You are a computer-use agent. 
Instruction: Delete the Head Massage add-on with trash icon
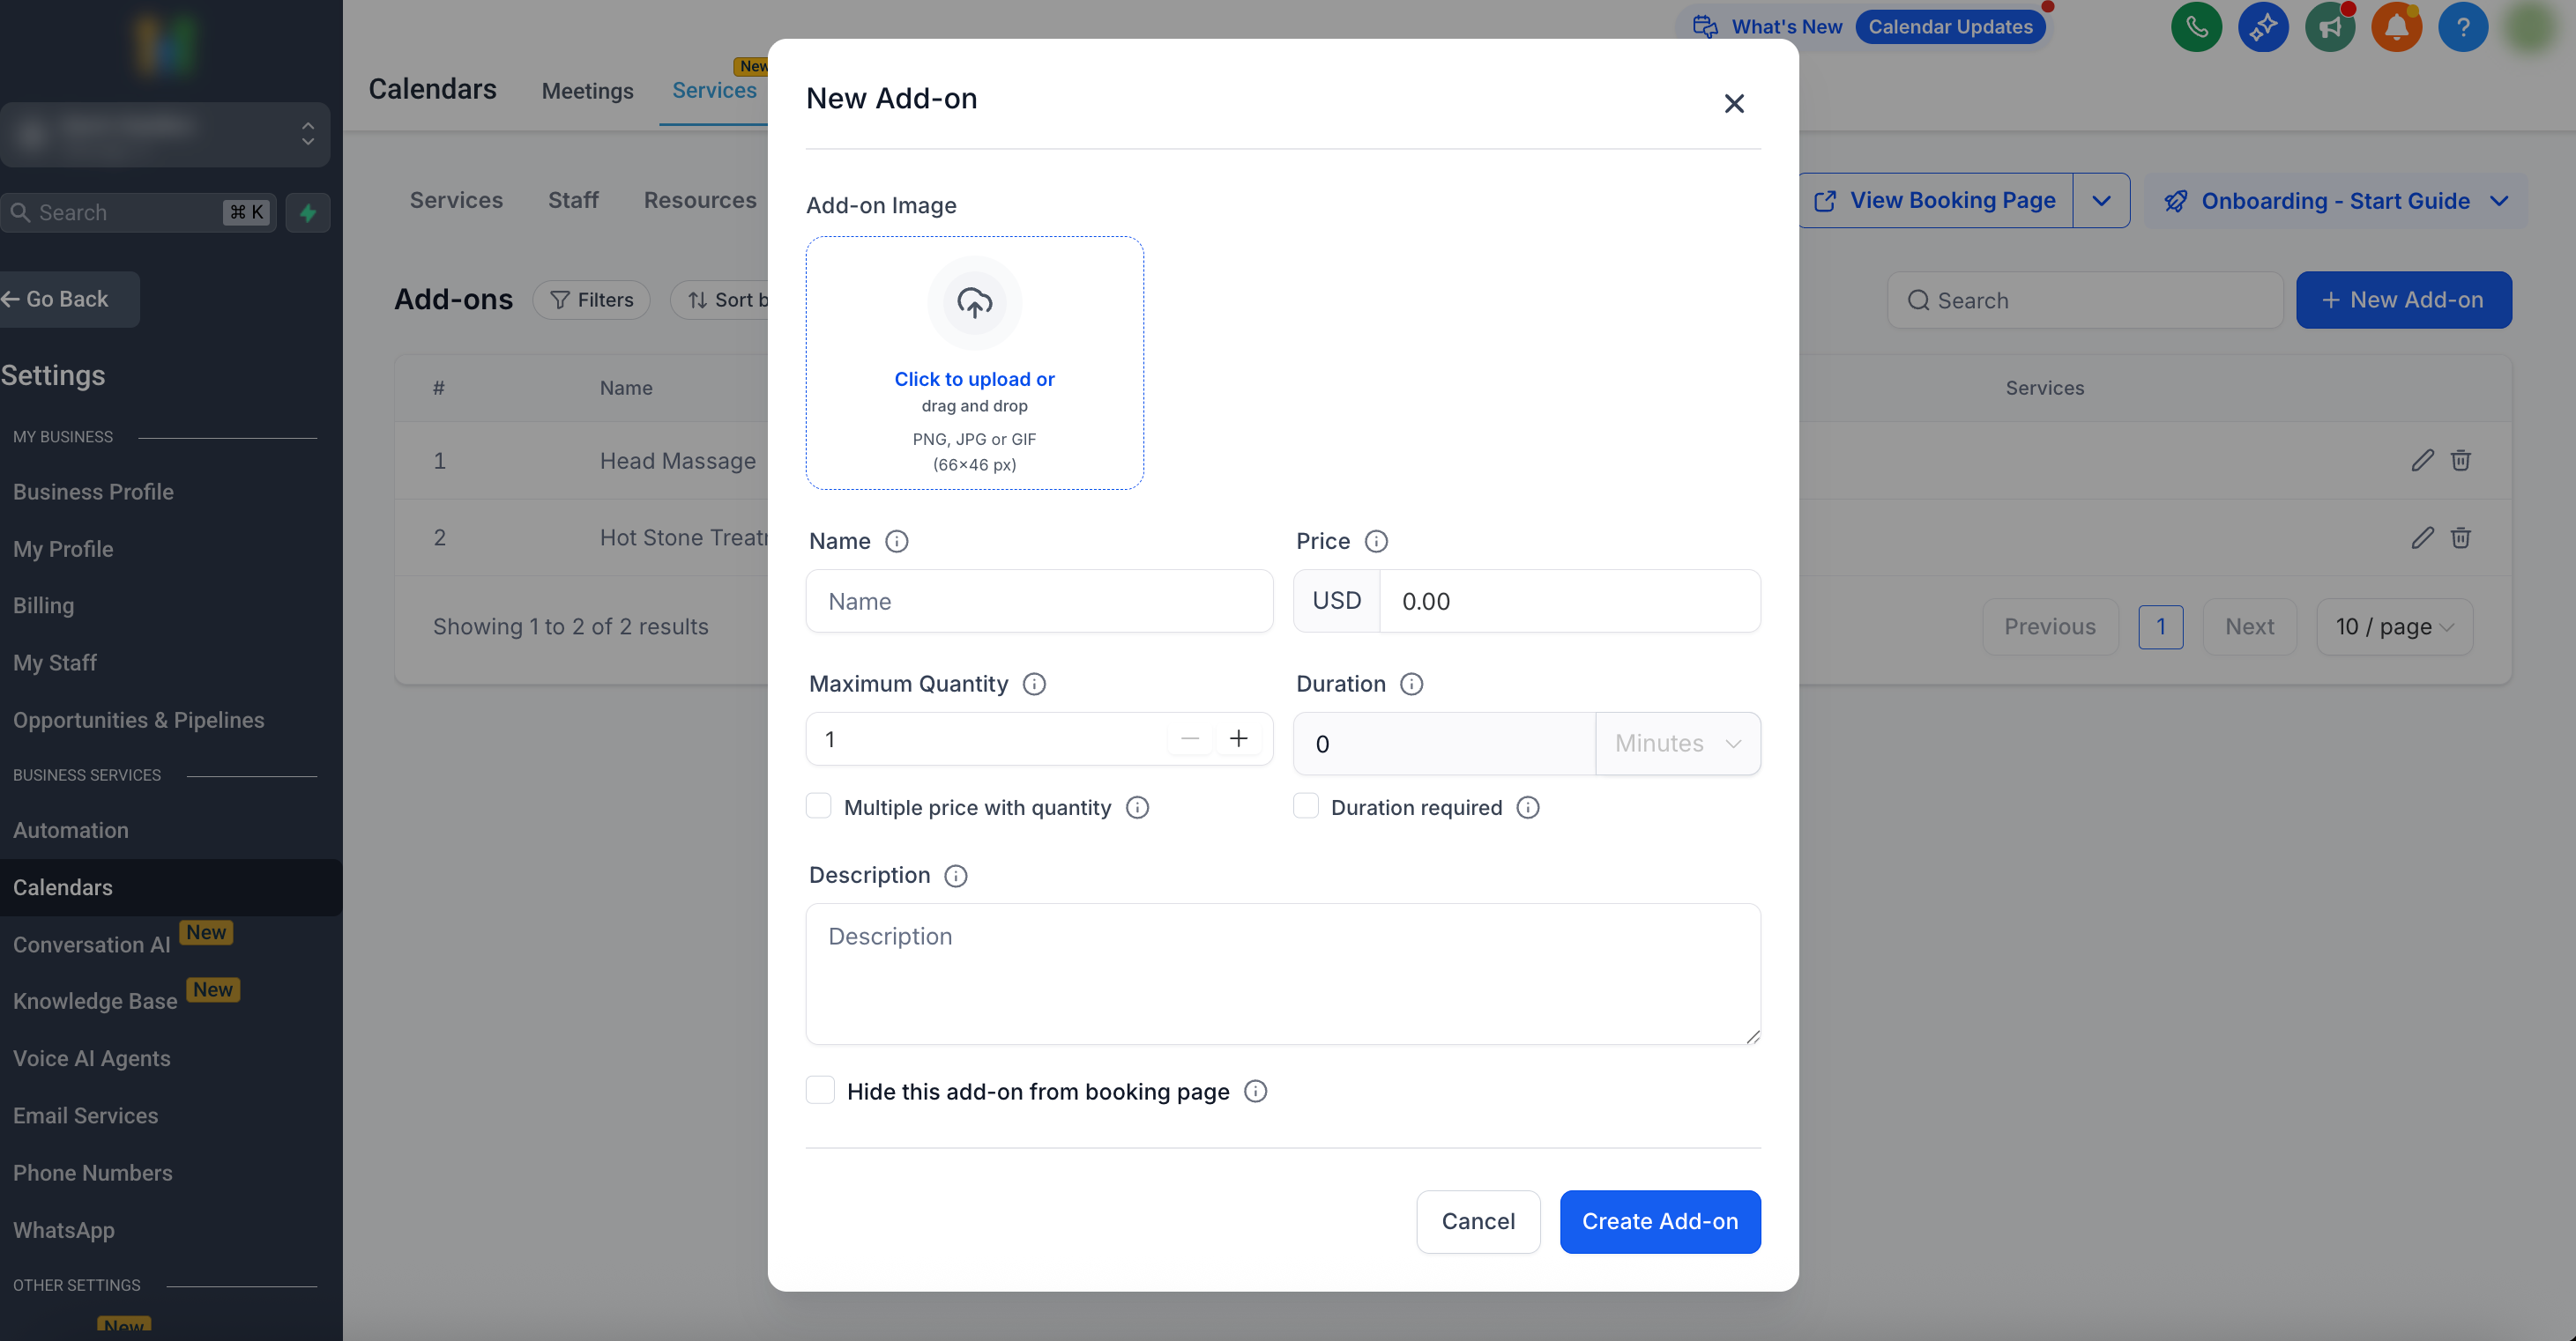tap(2460, 461)
